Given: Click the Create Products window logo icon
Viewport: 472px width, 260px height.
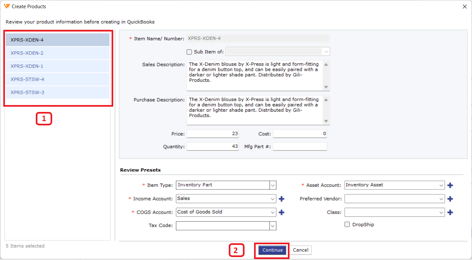Looking at the screenshot, I should tap(7, 6).
